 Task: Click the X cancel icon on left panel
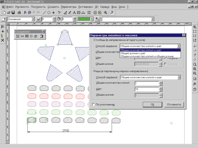(3, 40)
